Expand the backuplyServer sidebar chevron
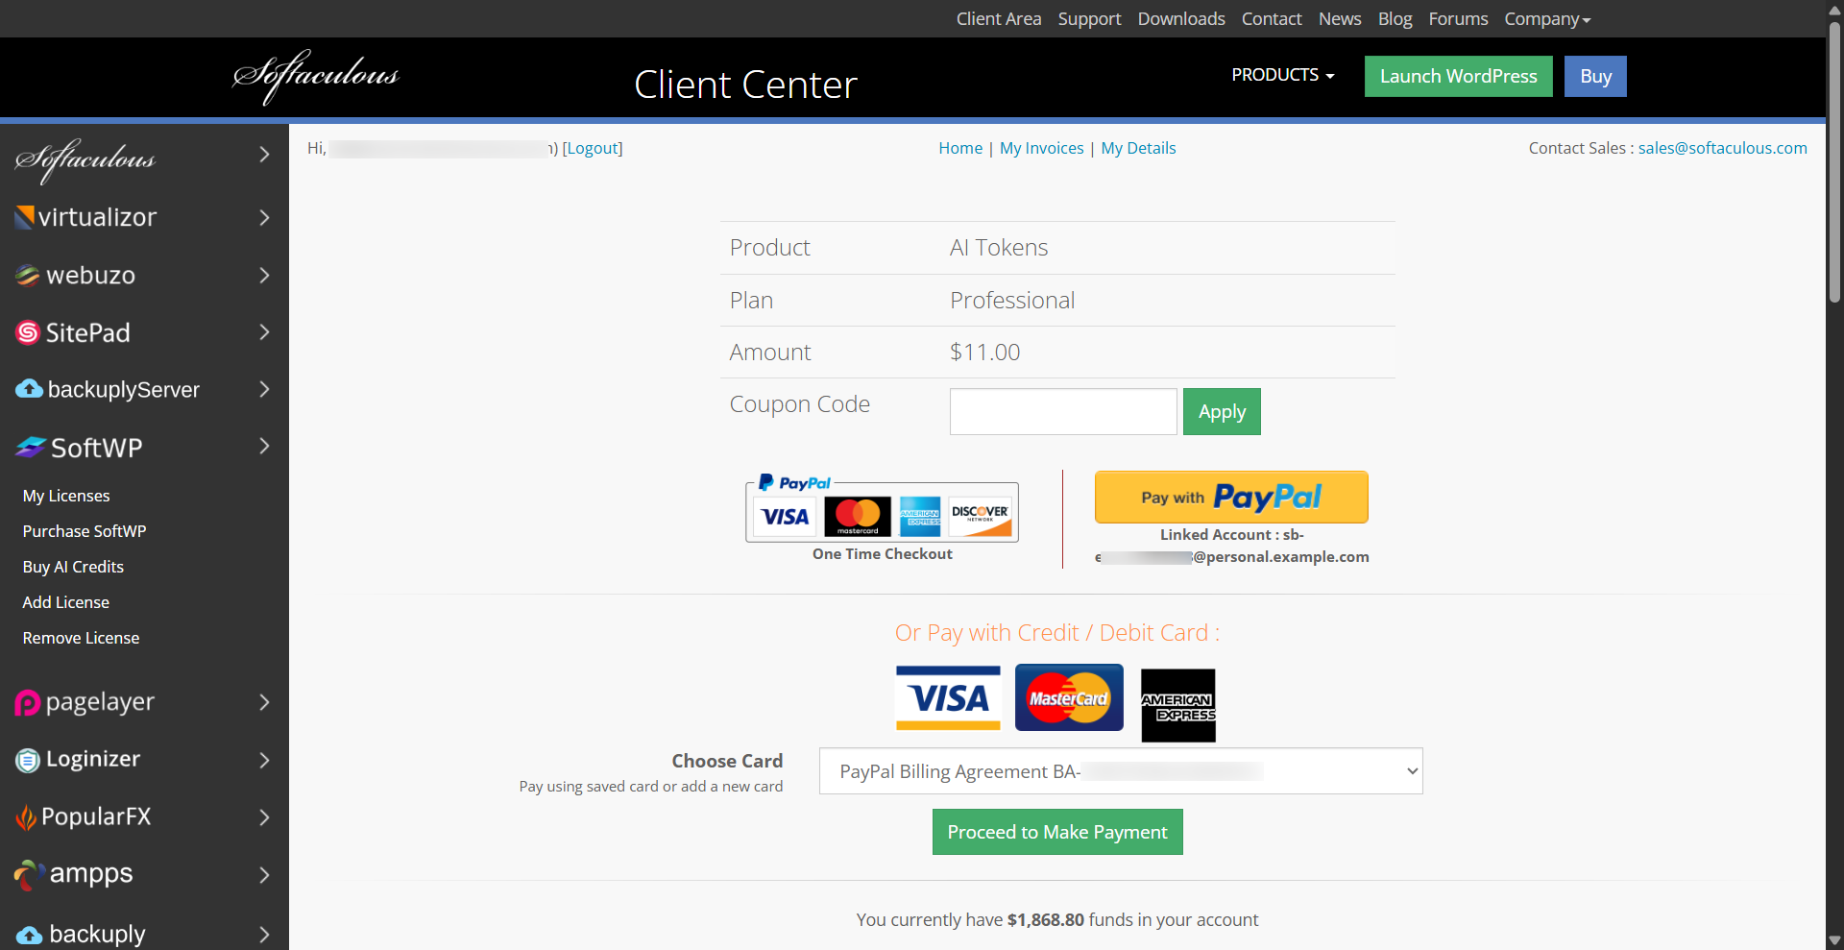Viewport: 1844px width, 950px height. coord(264,389)
